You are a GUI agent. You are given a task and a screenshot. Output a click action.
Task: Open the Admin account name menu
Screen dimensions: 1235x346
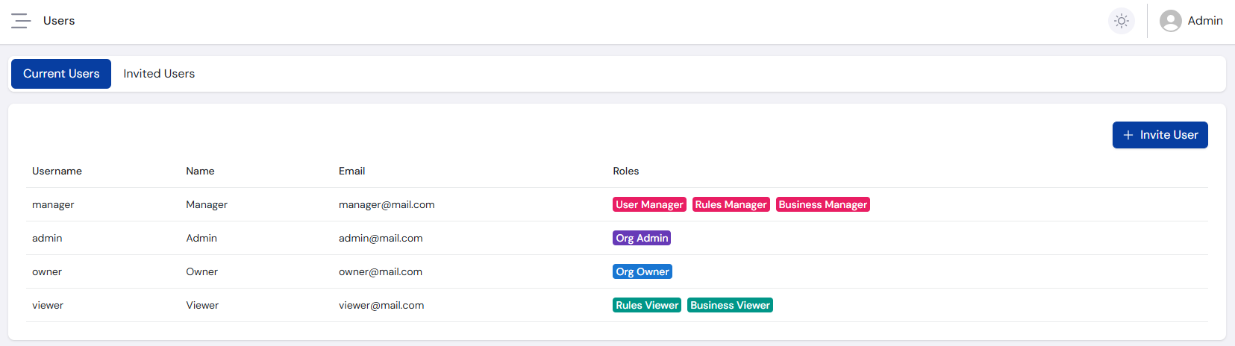[x=1205, y=21]
